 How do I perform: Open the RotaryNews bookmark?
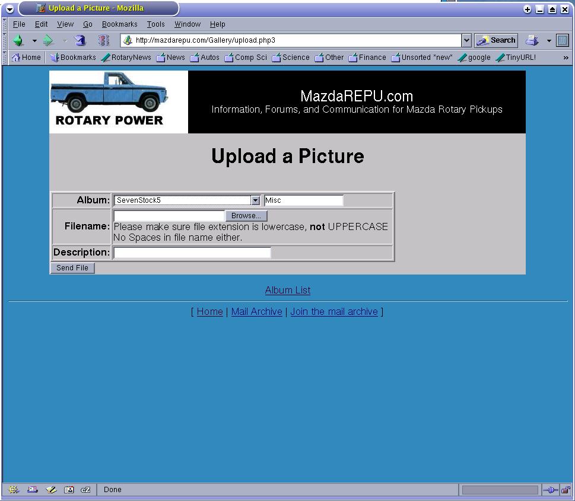click(126, 58)
